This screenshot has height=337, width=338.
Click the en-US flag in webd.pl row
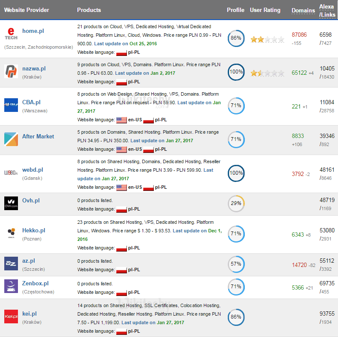[122, 188]
